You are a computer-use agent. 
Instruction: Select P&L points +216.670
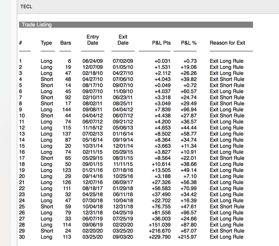point(160,230)
